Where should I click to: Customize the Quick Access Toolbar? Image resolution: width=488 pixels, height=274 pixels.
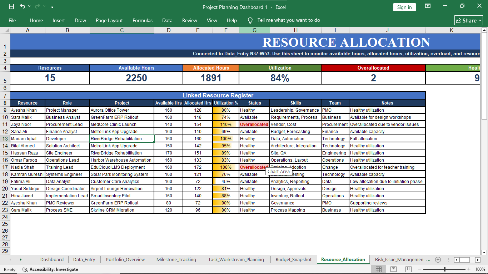(53, 7)
